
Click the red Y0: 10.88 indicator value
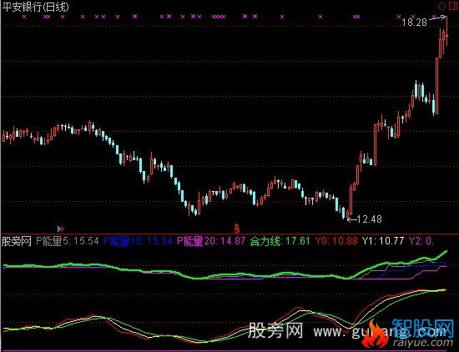coord(336,241)
